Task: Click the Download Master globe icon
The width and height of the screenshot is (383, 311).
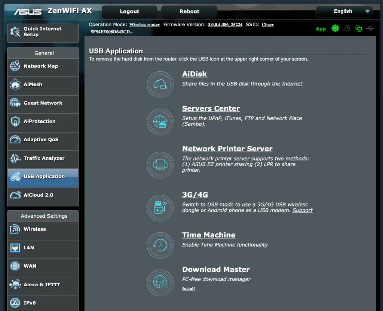Action: (x=160, y=283)
